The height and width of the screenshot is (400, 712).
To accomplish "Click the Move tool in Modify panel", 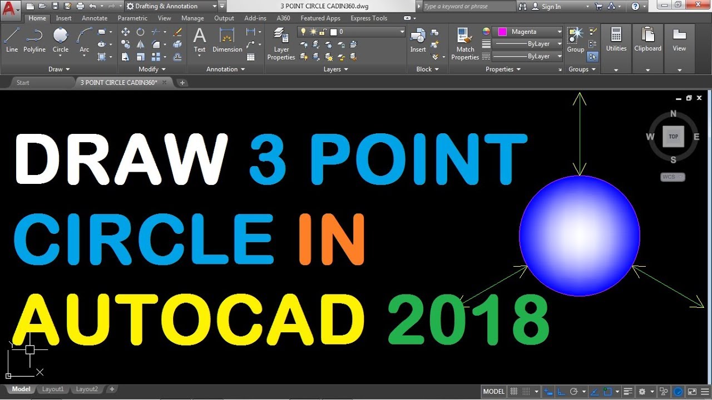I will coord(126,32).
